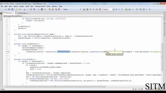Redo using the green arrow icon

[x=20, y=9]
